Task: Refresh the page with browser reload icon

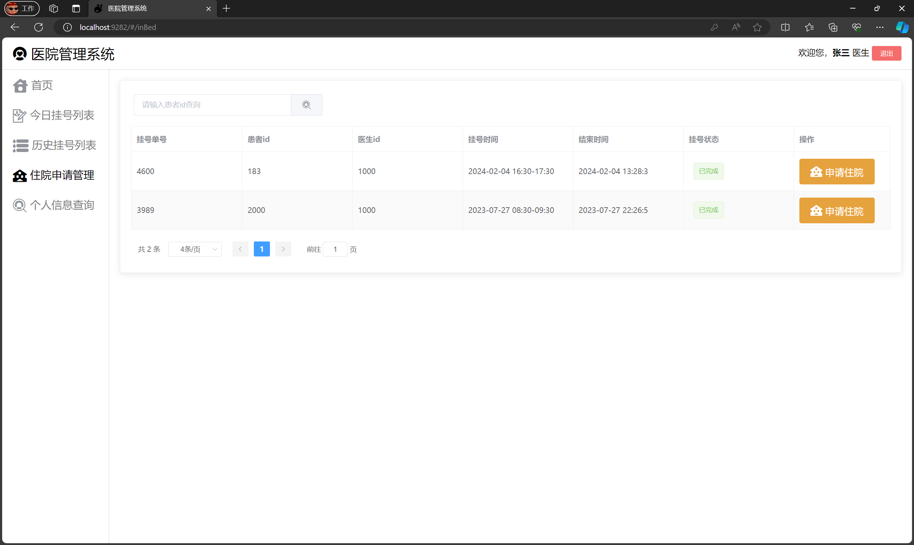Action: [x=39, y=27]
